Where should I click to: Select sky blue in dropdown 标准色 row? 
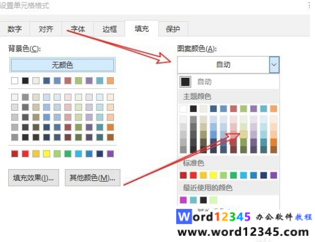243,175
